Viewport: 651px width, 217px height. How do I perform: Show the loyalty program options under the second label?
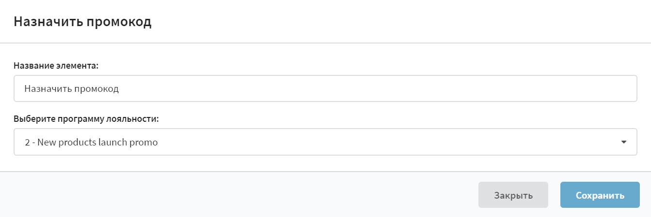[325, 142]
